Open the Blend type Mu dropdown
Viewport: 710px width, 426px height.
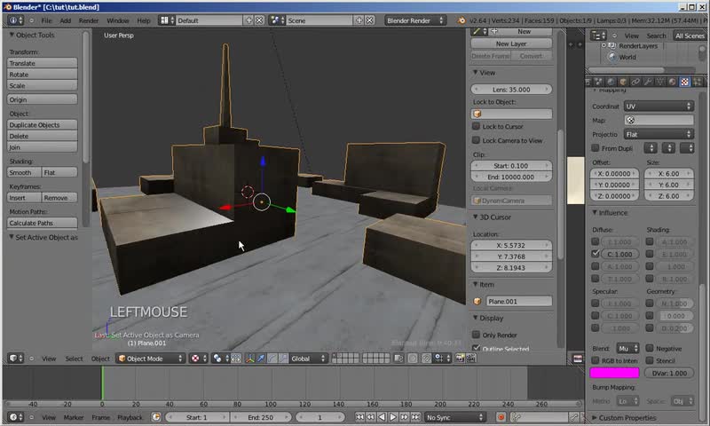click(x=627, y=348)
